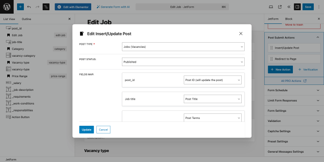Open the Post Type dropdown

click(x=183, y=47)
